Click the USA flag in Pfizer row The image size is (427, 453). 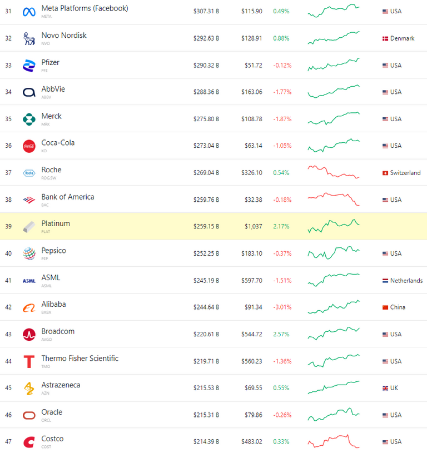tap(385, 66)
